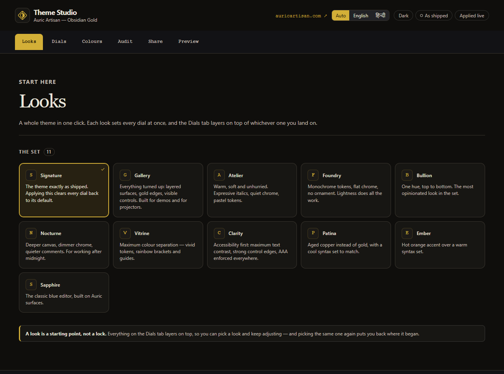This screenshot has height=374, width=504.
Task: Click the S letter badge on Sapphire card
Action: (x=31, y=285)
